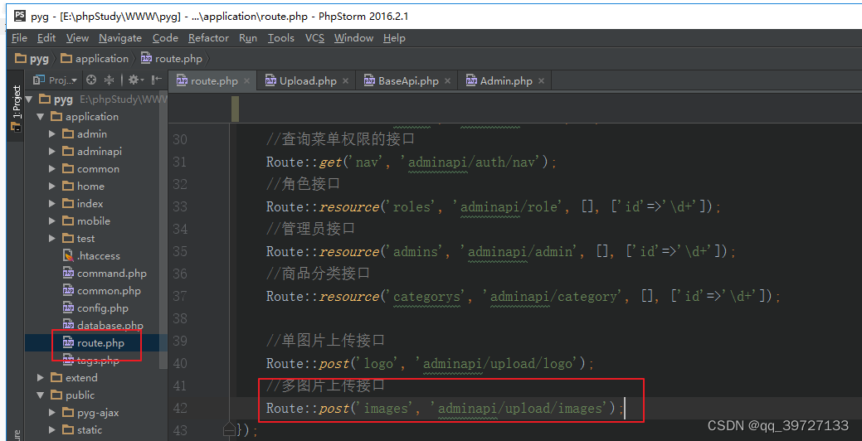
Task: Hide the Project tool window with the hide icon
Action: [x=157, y=80]
